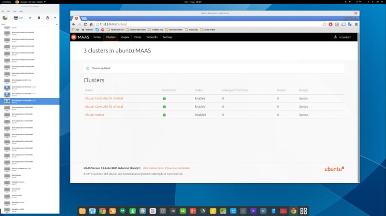The width and height of the screenshot is (386, 216).
Task: Click View release notes link
Action: 153,168
